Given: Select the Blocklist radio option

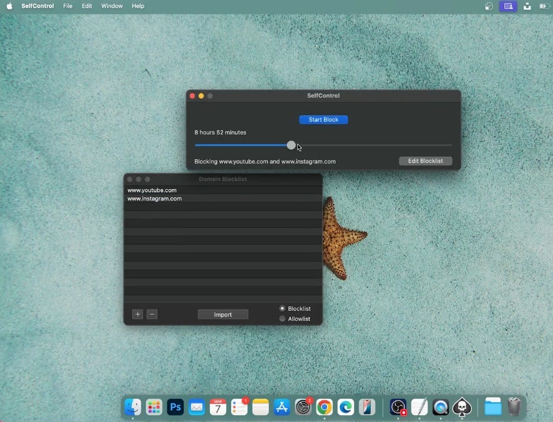Looking at the screenshot, I should (x=282, y=308).
